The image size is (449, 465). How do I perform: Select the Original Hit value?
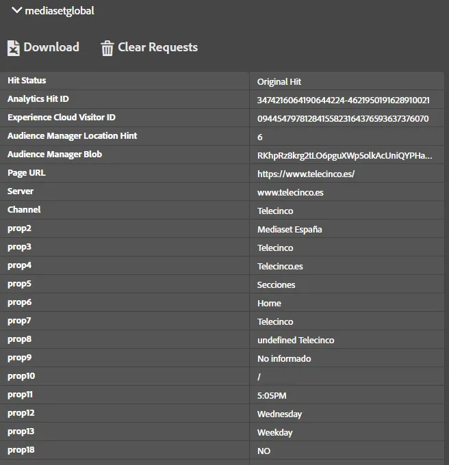279,82
